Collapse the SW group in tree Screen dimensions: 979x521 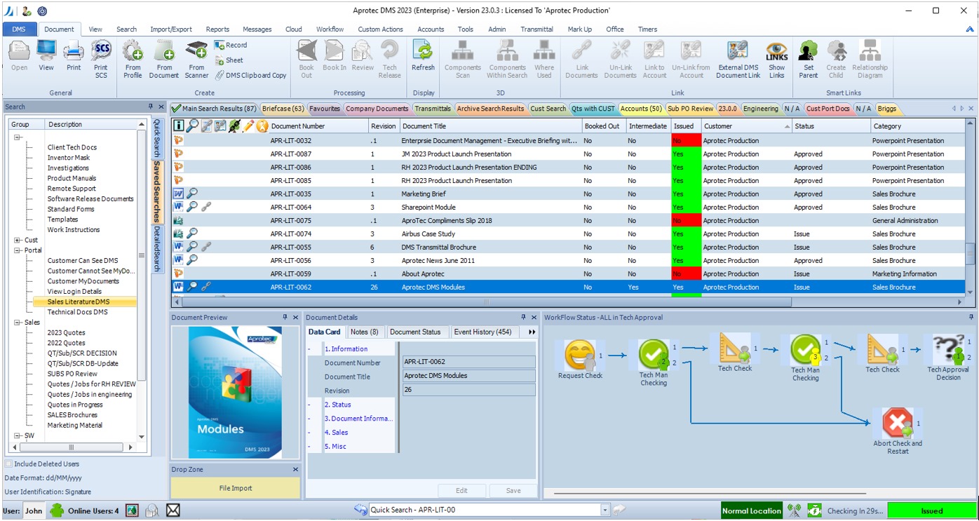[x=18, y=435]
